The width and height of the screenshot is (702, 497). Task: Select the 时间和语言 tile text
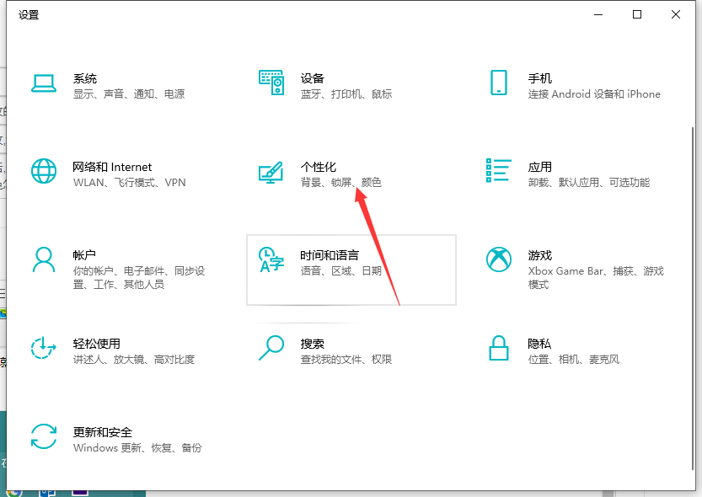[330, 255]
